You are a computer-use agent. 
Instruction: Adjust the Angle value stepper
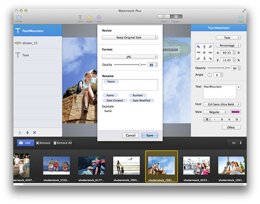222,75
